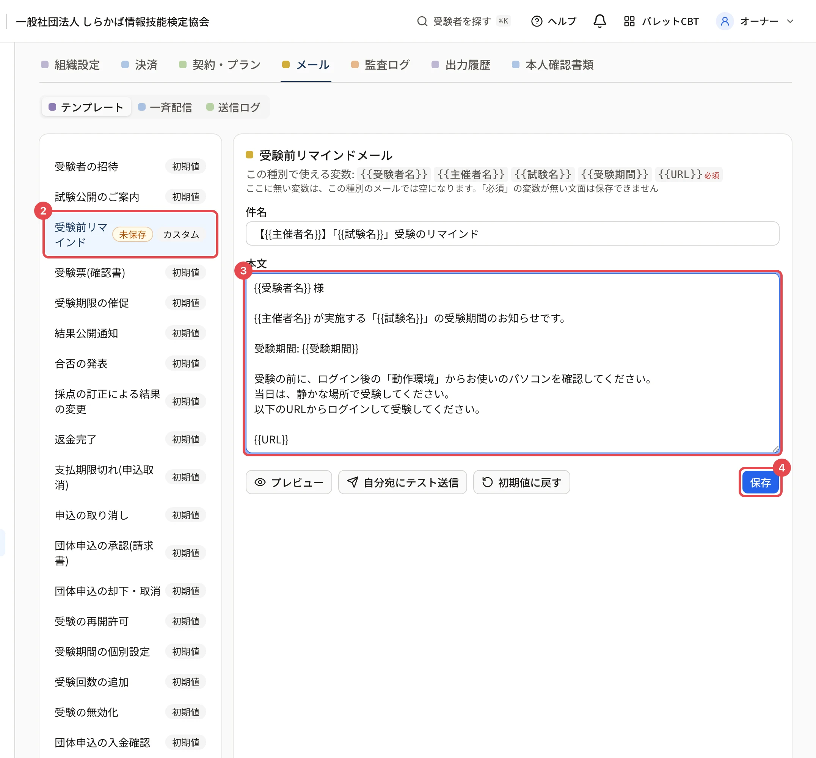Switch to 契約・プラン tab
The height and width of the screenshot is (758, 816).
point(220,65)
